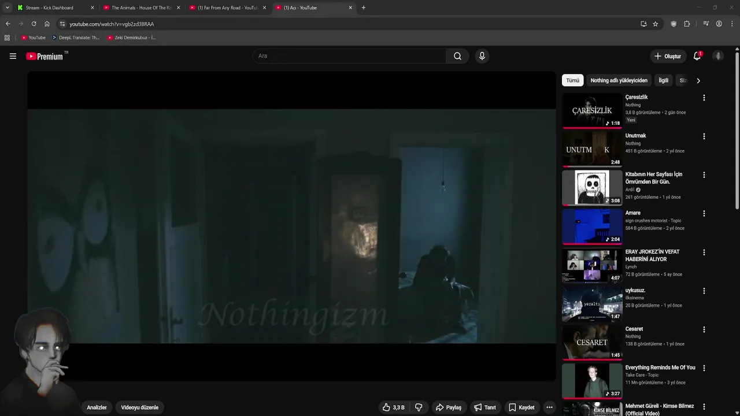Start voice search with microphone icon
740x416 pixels.
[482, 56]
